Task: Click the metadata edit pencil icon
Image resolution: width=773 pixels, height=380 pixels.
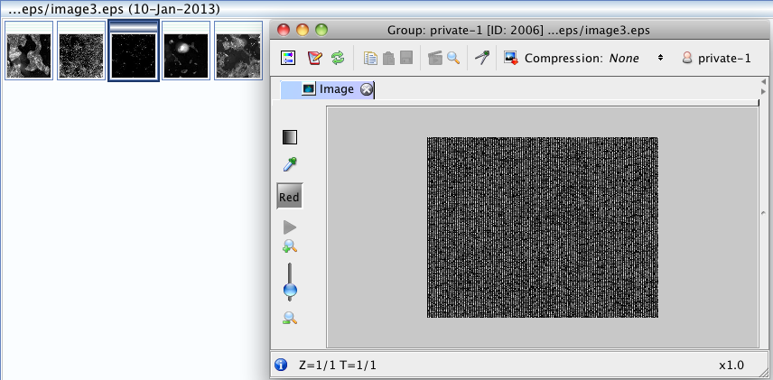Action: [x=314, y=58]
